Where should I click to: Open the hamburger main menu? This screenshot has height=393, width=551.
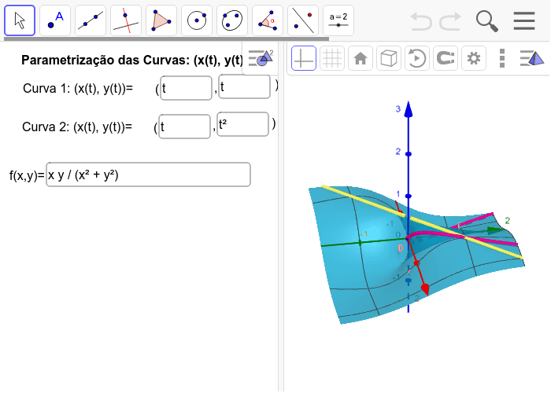524,21
